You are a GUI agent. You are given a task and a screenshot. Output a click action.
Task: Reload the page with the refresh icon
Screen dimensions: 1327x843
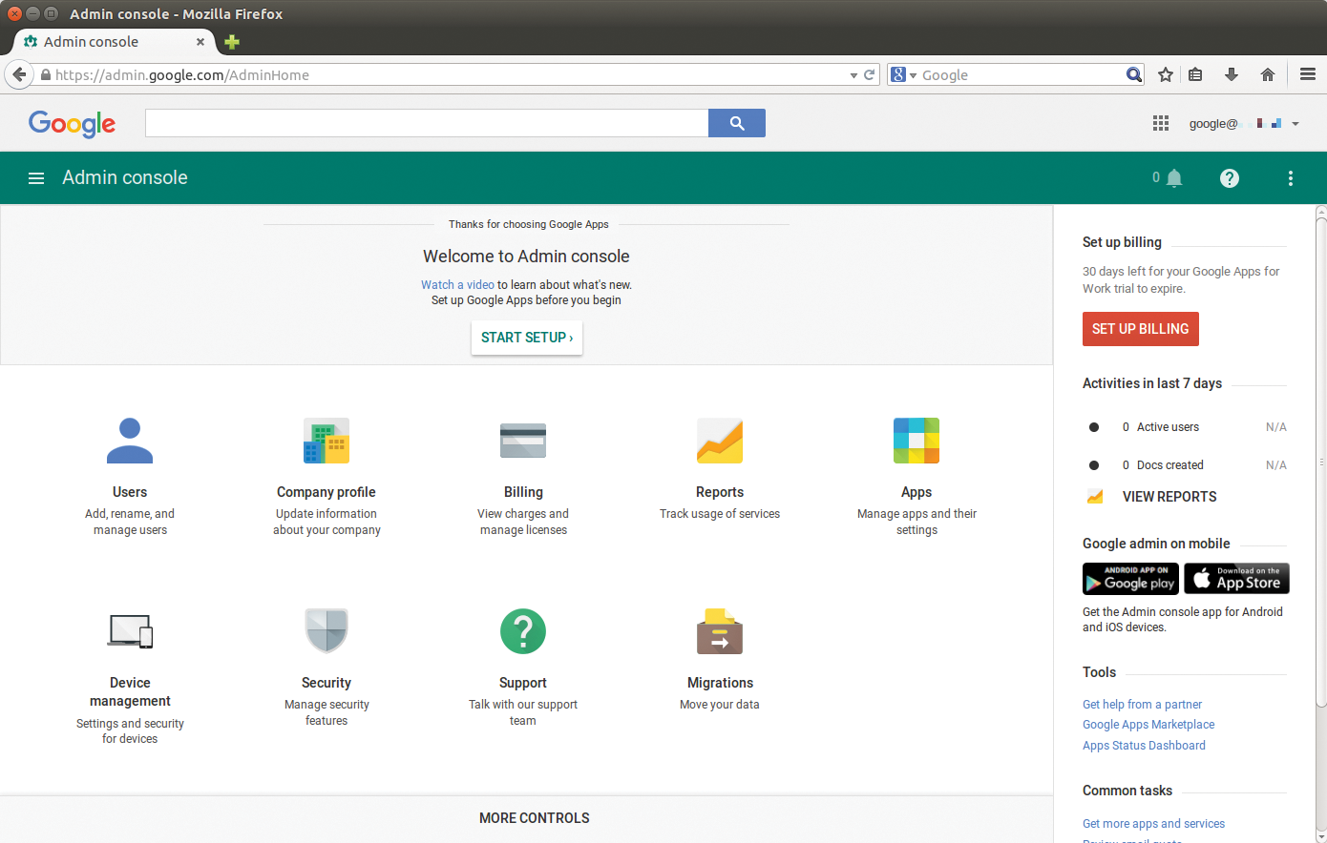click(870, 74)
